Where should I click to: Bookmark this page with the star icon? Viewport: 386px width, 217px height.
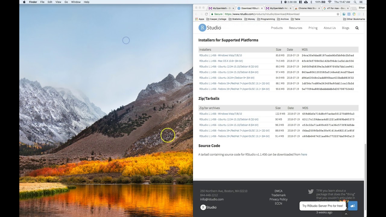[338, 14]
